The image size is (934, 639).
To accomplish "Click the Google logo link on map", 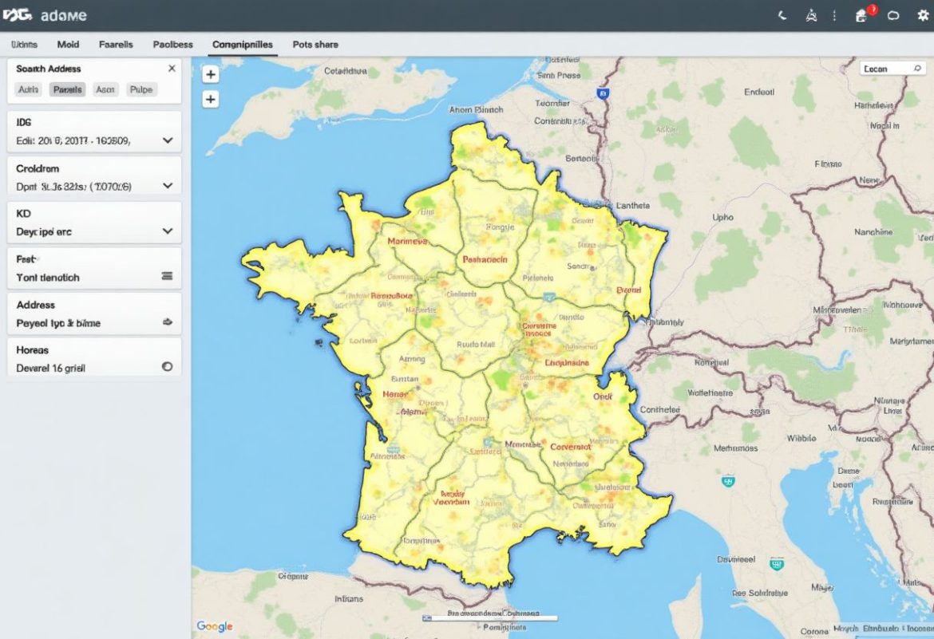I will pyautogui.click(x=214, y=626).
